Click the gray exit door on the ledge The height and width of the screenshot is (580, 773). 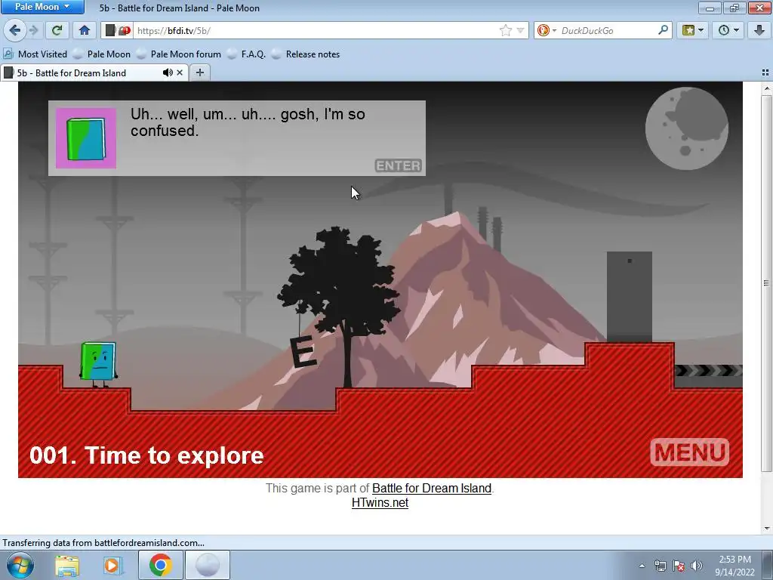click(629, 297)
